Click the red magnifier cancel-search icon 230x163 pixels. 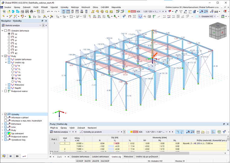click(x=225, y=12)
